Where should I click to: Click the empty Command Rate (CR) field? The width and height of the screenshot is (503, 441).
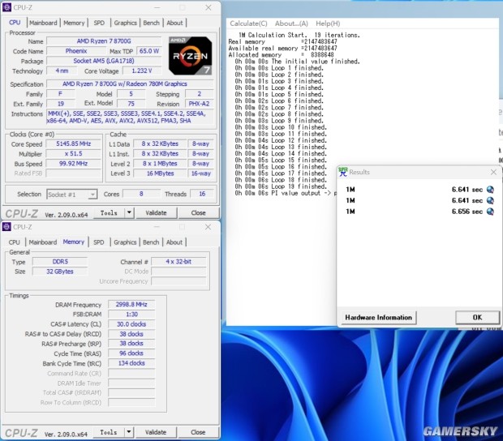pos(131,374)
